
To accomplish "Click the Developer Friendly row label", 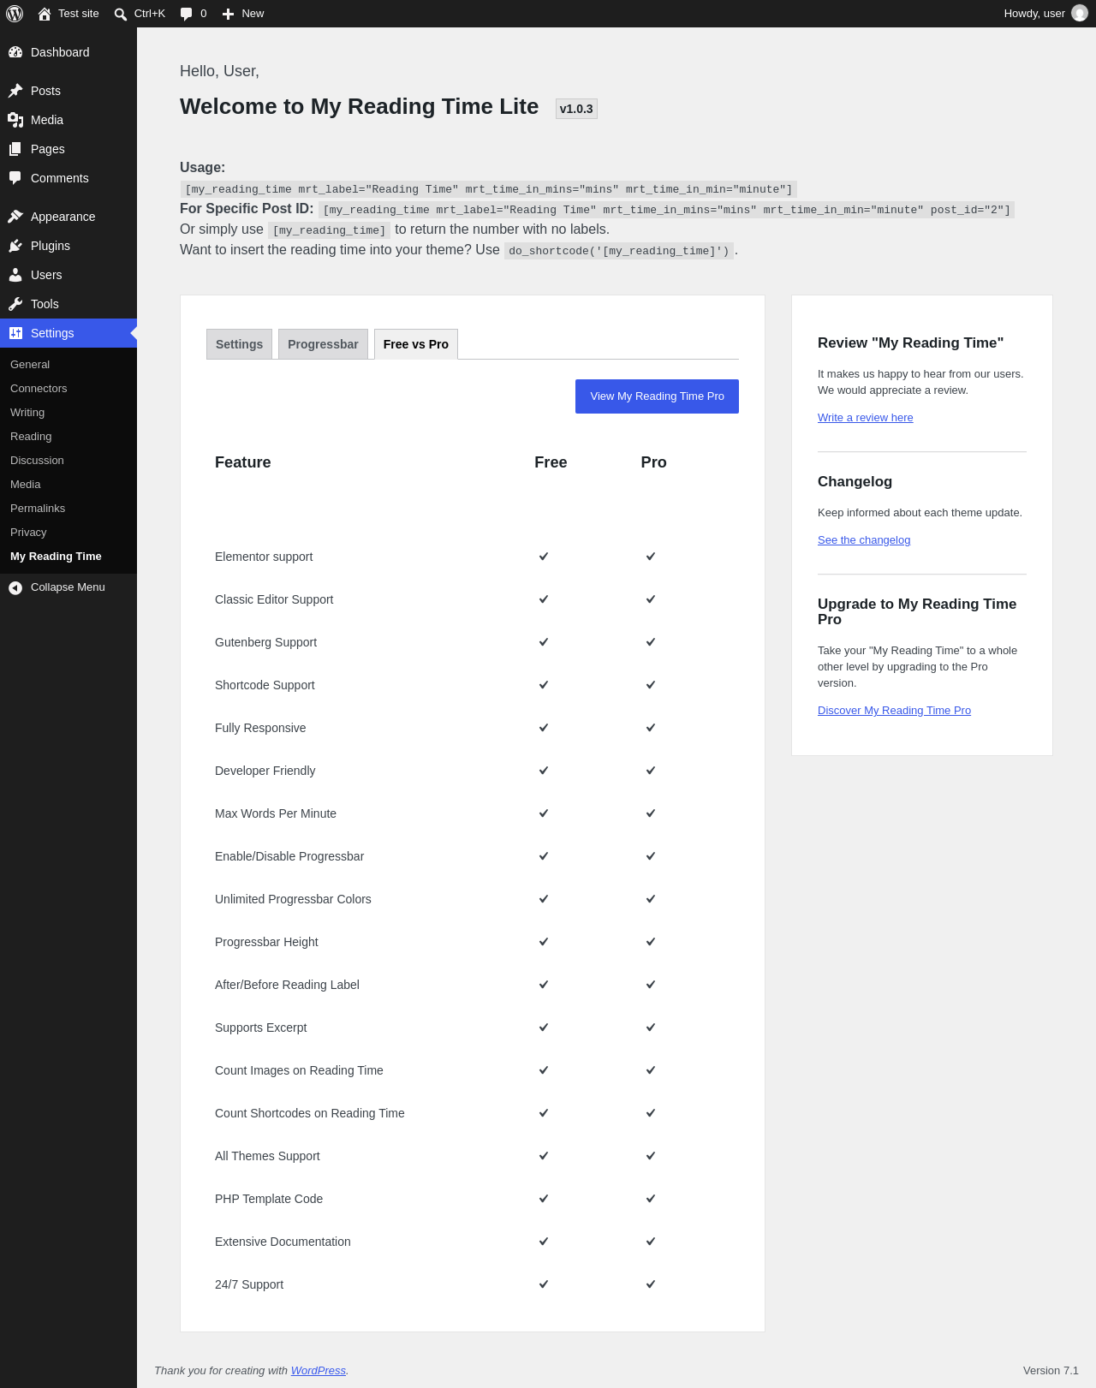I will pos(265,771).
